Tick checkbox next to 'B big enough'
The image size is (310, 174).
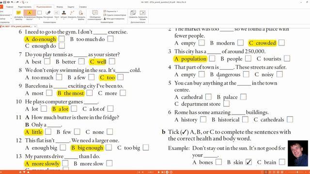point(108,147)
